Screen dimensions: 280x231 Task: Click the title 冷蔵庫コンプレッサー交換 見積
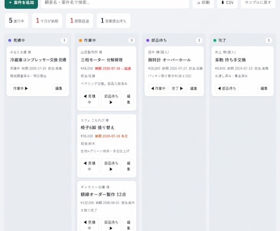(x=38, y=60)
